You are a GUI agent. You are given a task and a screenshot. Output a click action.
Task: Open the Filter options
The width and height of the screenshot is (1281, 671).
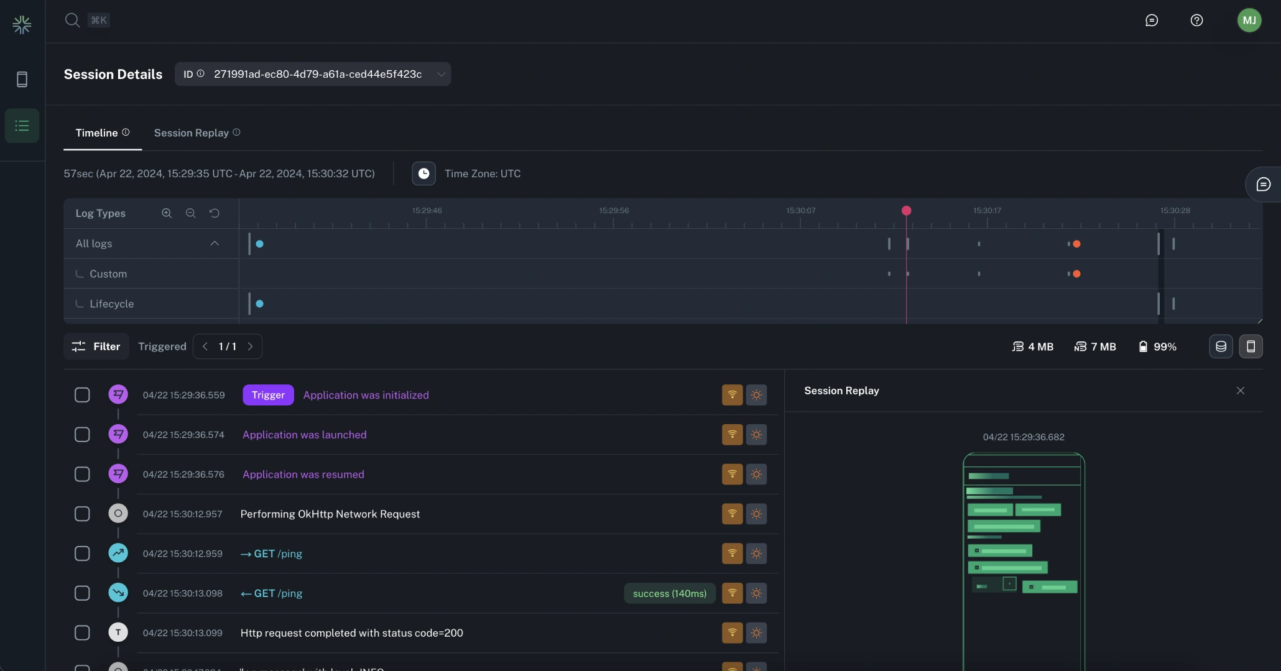tap(95, 346)
